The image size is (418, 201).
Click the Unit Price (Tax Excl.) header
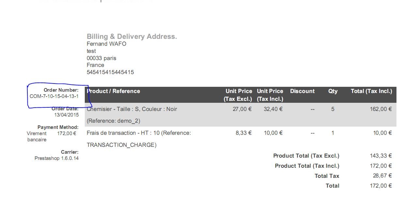click(238, 95)
